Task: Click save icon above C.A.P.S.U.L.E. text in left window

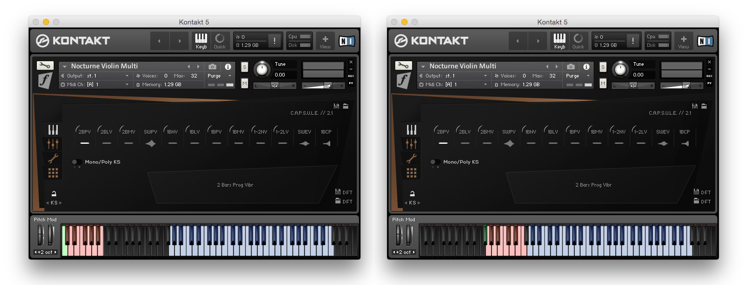Action: (x=336, y=106)
